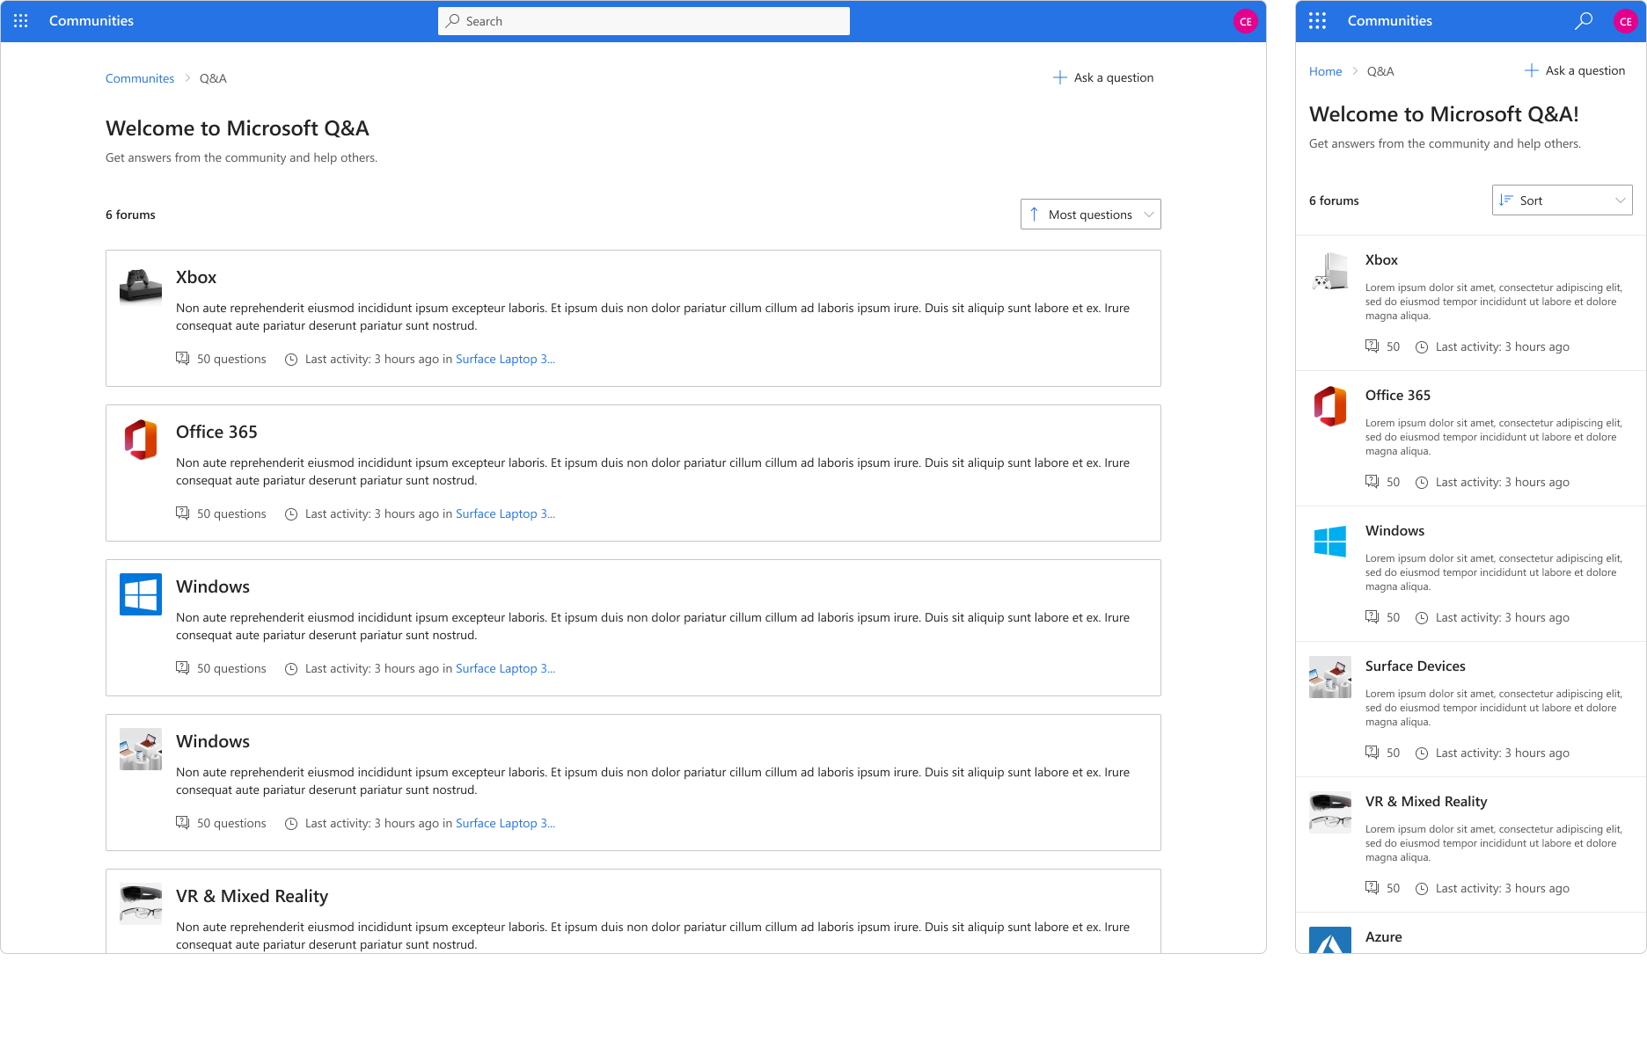Viewport: 1647px width, 1041px height.
Task: Open the Office 365 forum title in desktop view
Action: (x=216, y=432)
